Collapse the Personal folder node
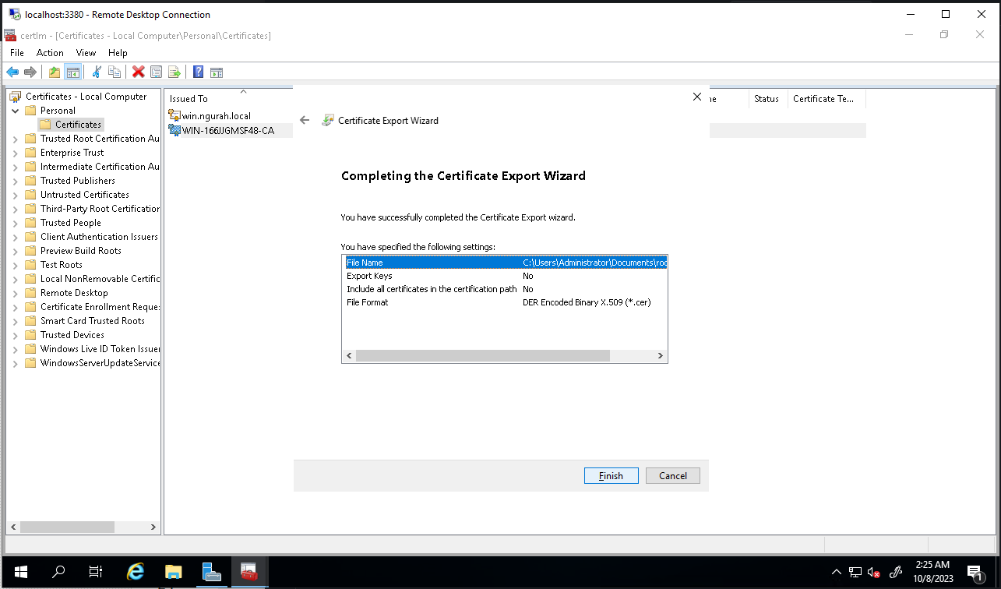1001x589 pixels. [16, 111]
